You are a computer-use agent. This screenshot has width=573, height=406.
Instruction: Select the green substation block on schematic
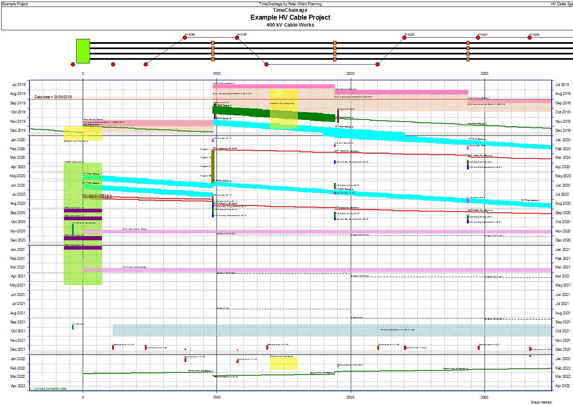[x=83, y=51]
